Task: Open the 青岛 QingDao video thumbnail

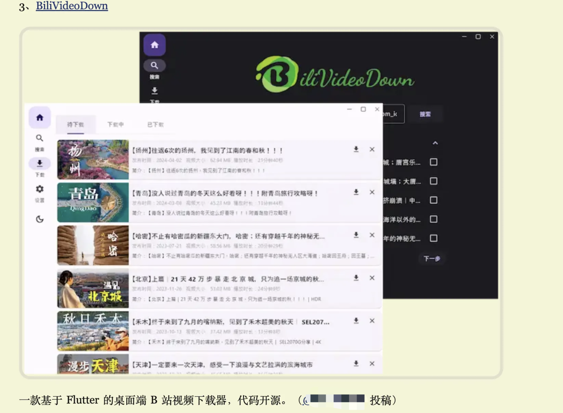Action: tap(93, 202)
